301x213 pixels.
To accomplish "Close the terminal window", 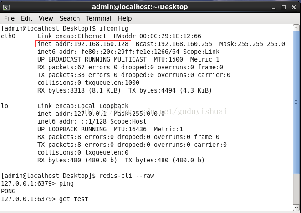I will click(294, 7).
